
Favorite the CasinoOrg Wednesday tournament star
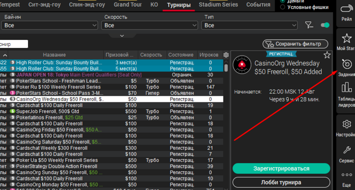click(327, 55)
